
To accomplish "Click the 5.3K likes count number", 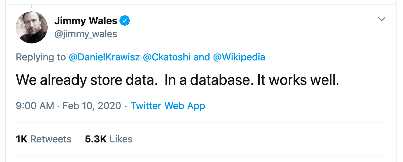I will (96, 139).
